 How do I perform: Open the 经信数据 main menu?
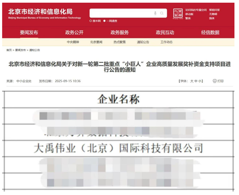(x=210, y=32)
